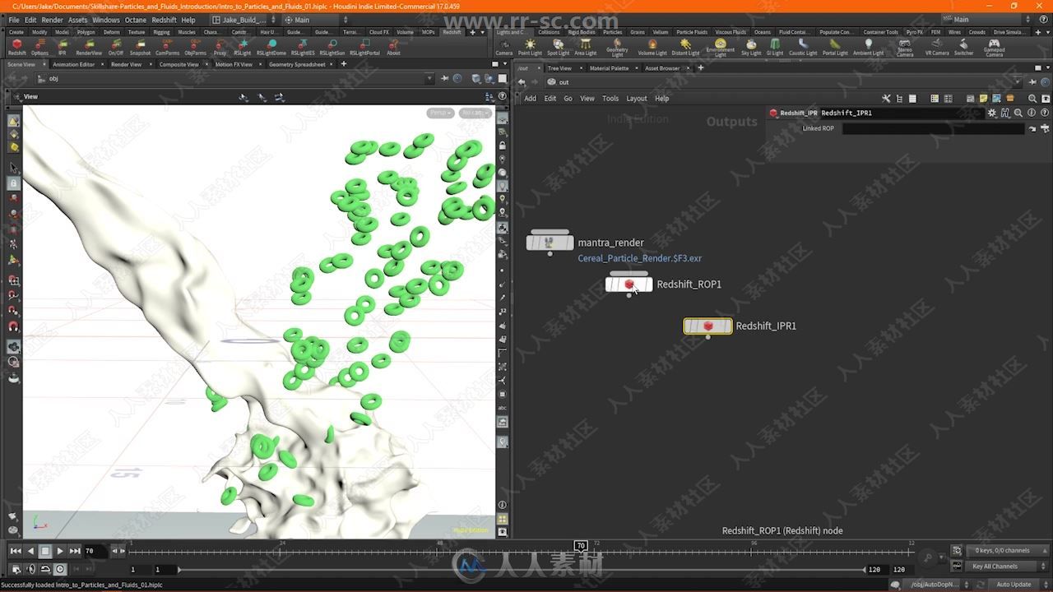
Task: Open the No cam camera dropdown
Action: tap(475, 113)
